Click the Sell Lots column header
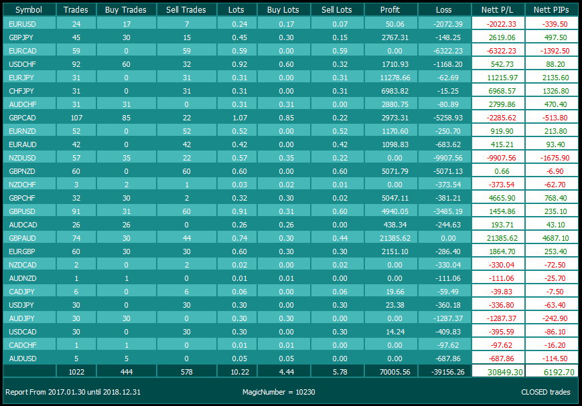 click(337, 9)
